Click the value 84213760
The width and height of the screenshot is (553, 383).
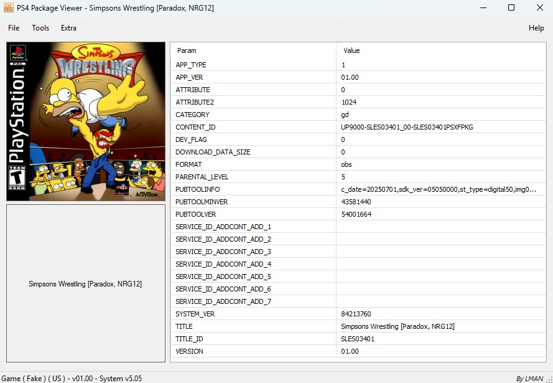[x=356, y=314]
